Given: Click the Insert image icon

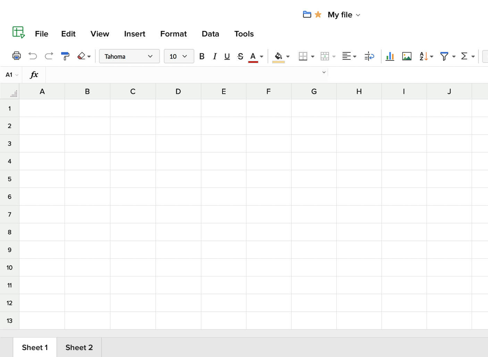Looking at the screenshot, I should click(407, 56).
